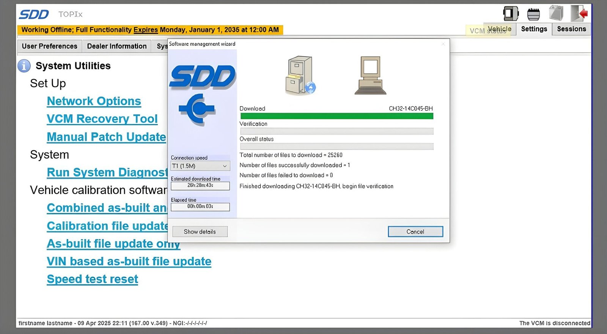The height and width of the screenshot is (334, 607).
Task: Cancel the software download
Action: (x=415, y=232)
